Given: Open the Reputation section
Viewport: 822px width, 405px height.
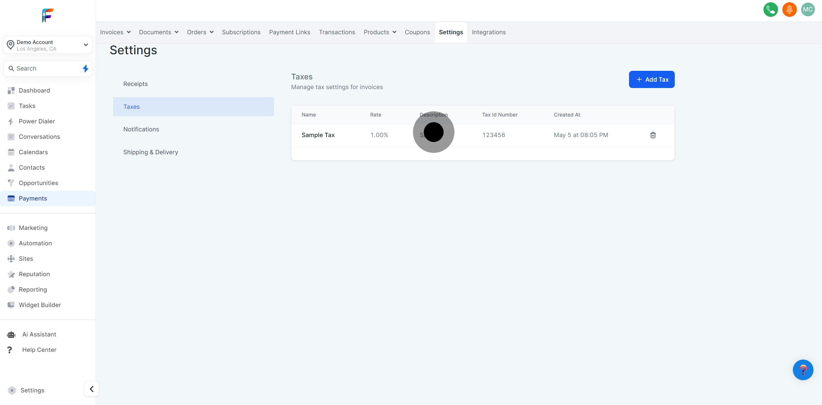Looking at the screenshot, I should pyautogui.click(x=34, y=274).
